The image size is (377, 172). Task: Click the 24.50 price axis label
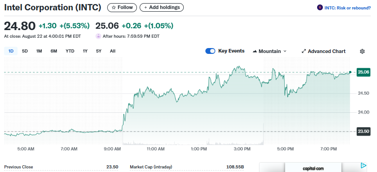click(x=363, y=93)
